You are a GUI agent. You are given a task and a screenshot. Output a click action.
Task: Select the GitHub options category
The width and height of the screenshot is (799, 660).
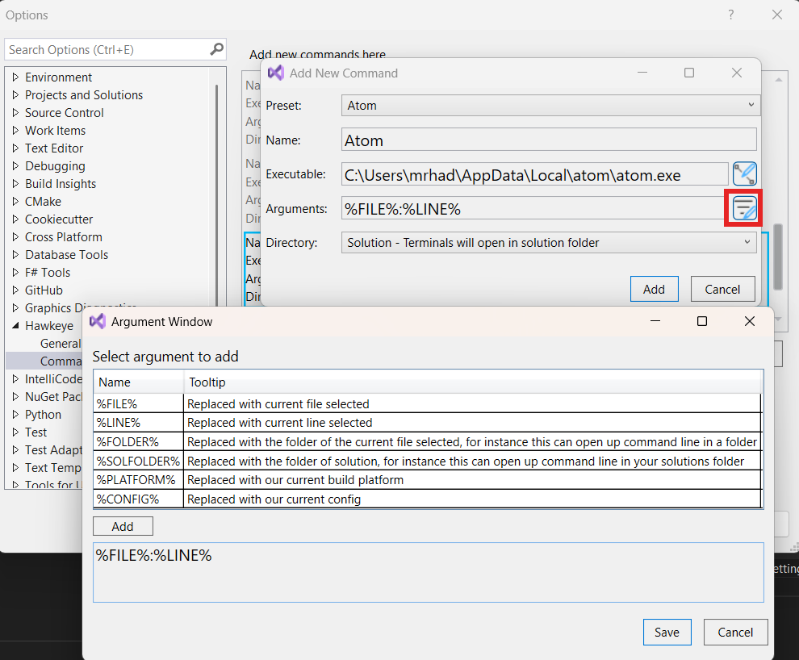(x=44, y=290)
